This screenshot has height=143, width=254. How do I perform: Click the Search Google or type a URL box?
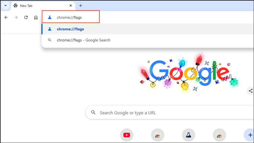click(x=170, y=113)
